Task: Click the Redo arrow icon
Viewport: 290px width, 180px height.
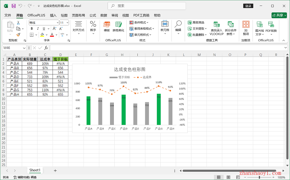Action: (x=29, y=6)
